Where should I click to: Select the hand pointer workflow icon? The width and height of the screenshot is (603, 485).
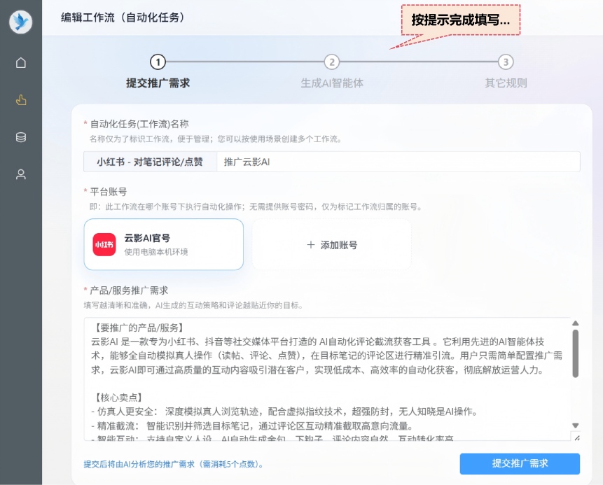click(x=21, y=100)
